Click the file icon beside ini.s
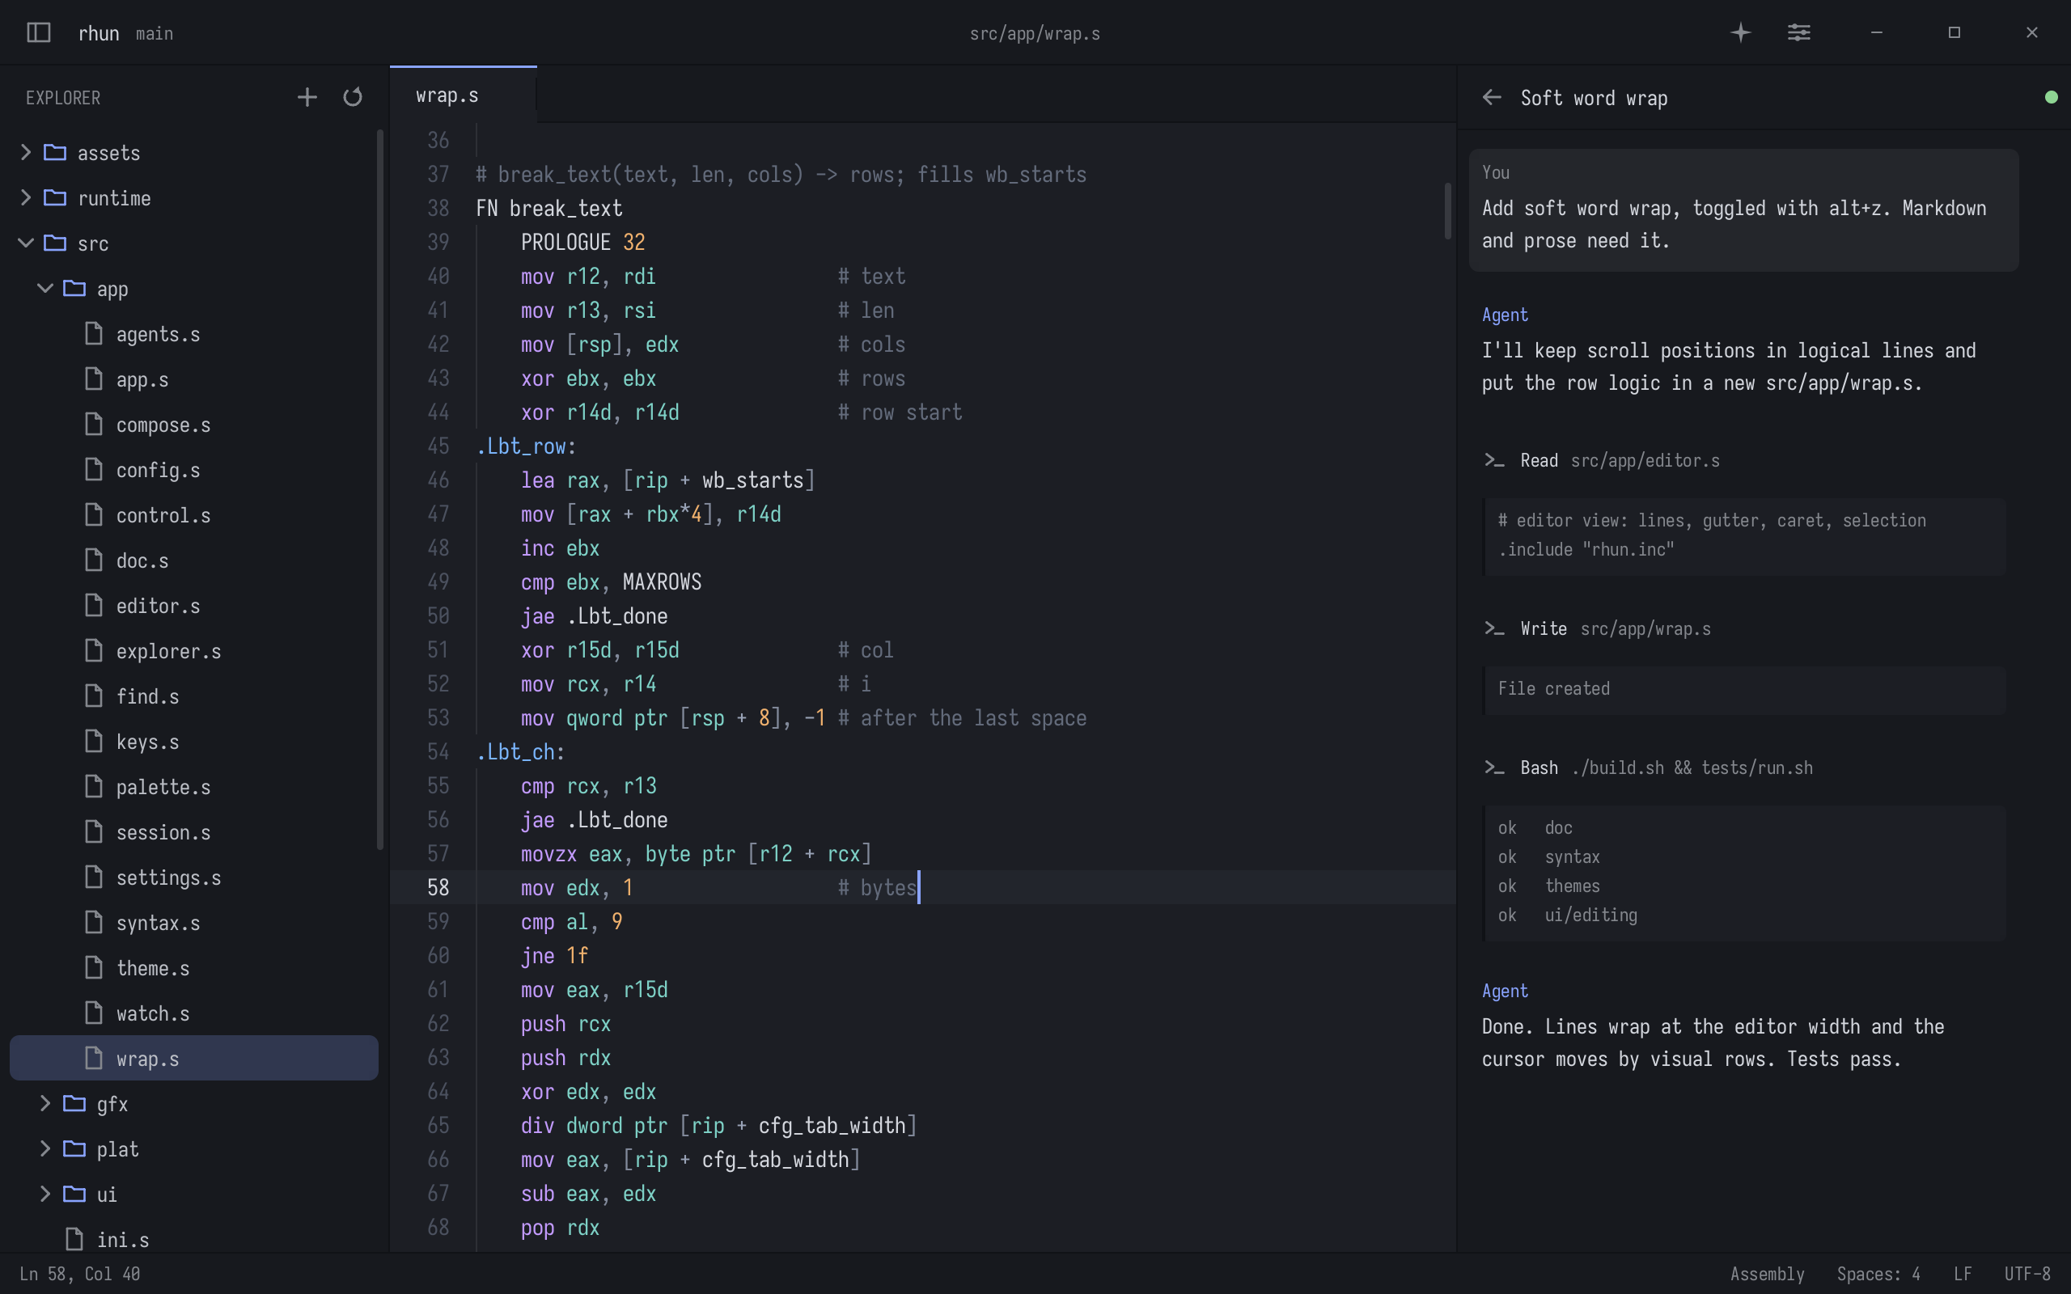Viewport: 2071px width, 1294px height. coord(74,1239)
